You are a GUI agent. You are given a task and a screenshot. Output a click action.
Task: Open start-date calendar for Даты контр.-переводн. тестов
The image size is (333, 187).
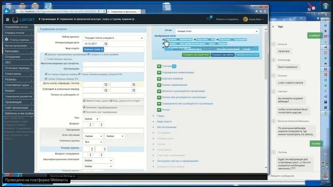pos(106,84)
